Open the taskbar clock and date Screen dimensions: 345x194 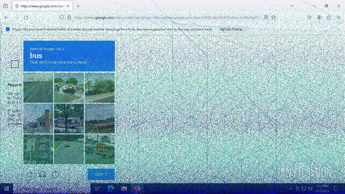tap(322, 189)
